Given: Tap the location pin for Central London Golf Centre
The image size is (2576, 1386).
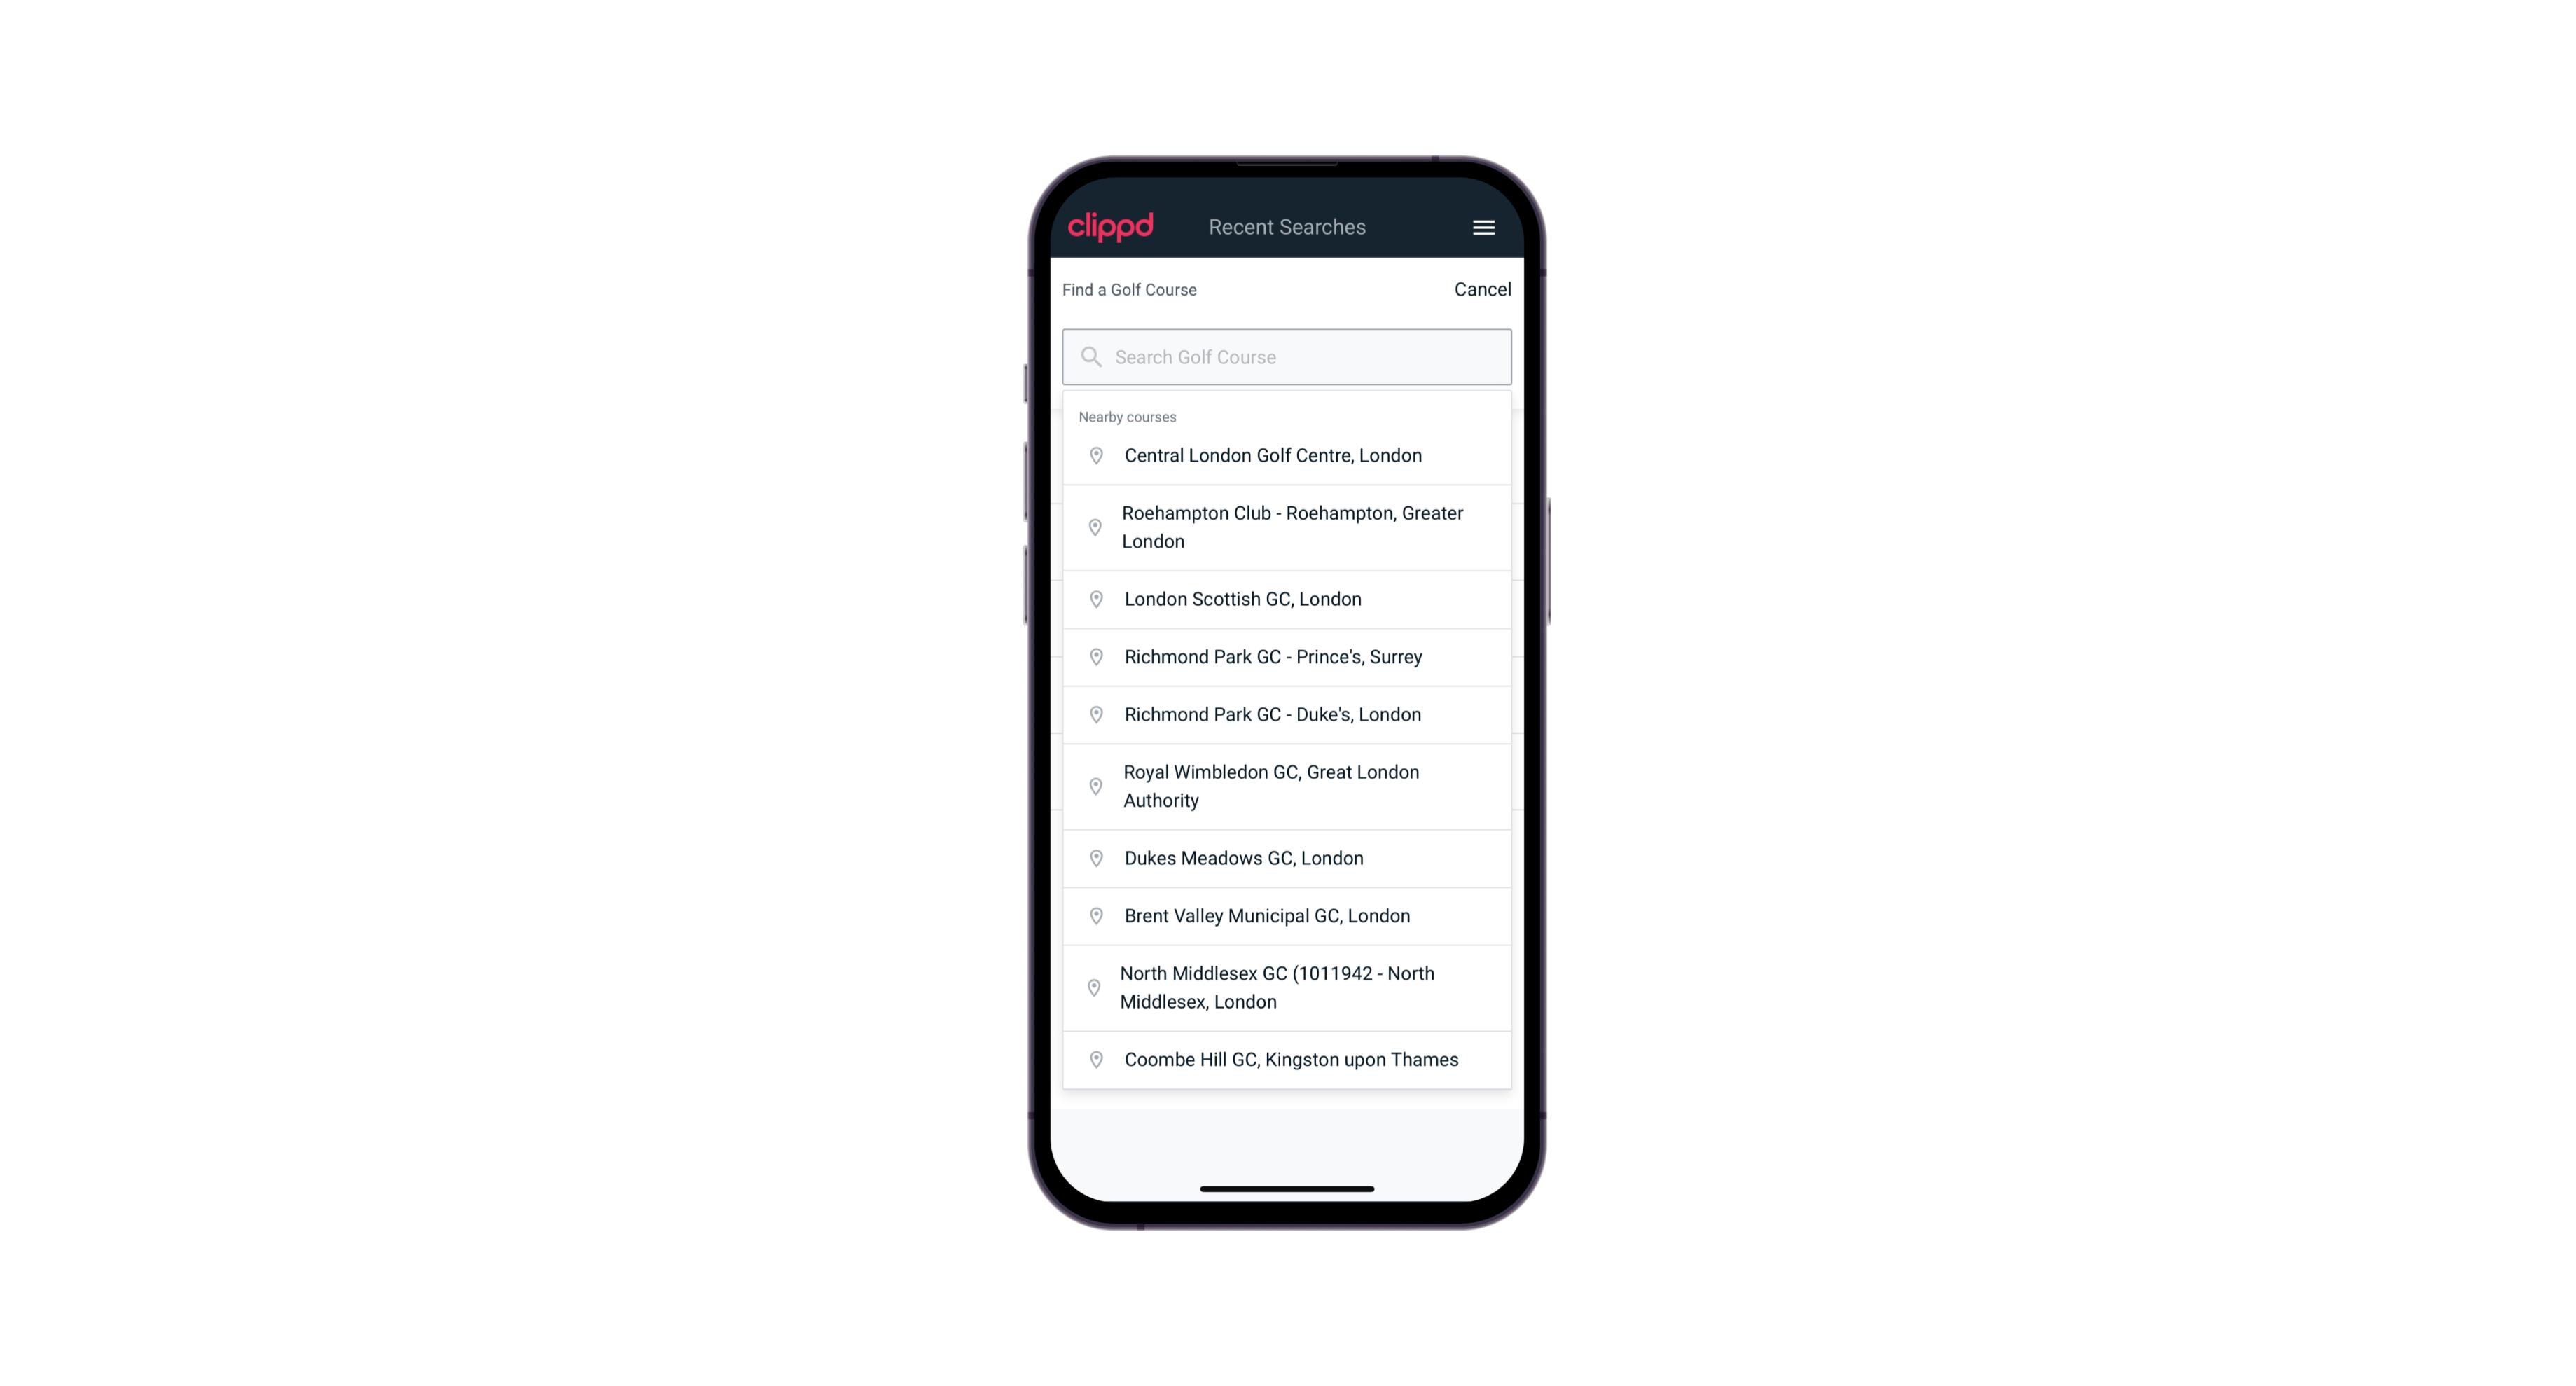Looking at the screenshot, I should pos(1092,454).
